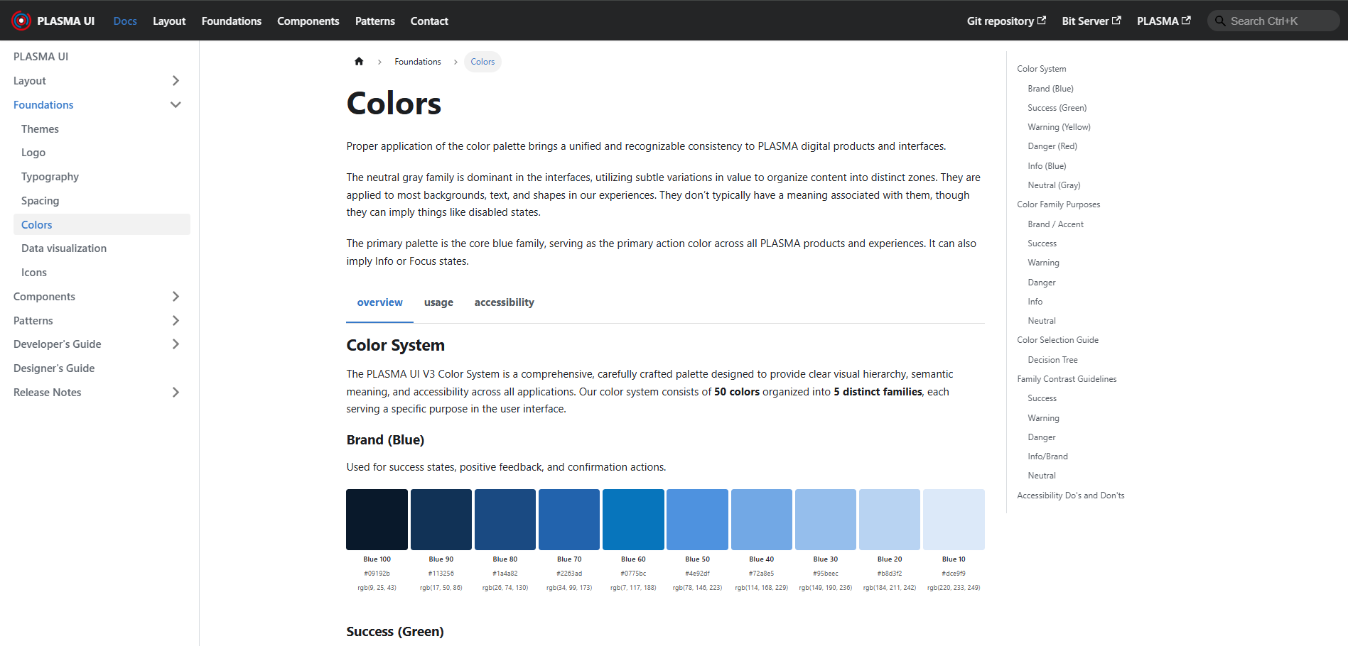Click external link icon beside PLASMA
This screenshot has height=646, width=1348.
[x=1186, y=21]
